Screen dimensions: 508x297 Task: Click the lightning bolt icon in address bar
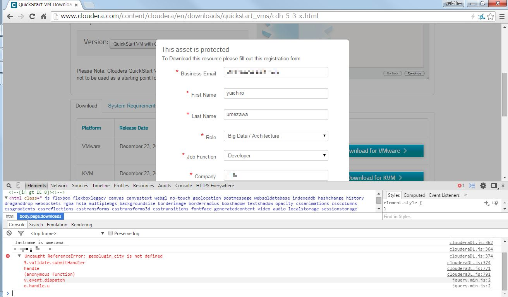click(x=473, y=16)
